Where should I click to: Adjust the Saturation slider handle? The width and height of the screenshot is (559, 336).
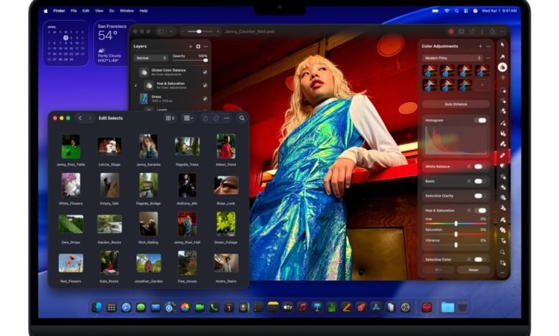(456, 234)
